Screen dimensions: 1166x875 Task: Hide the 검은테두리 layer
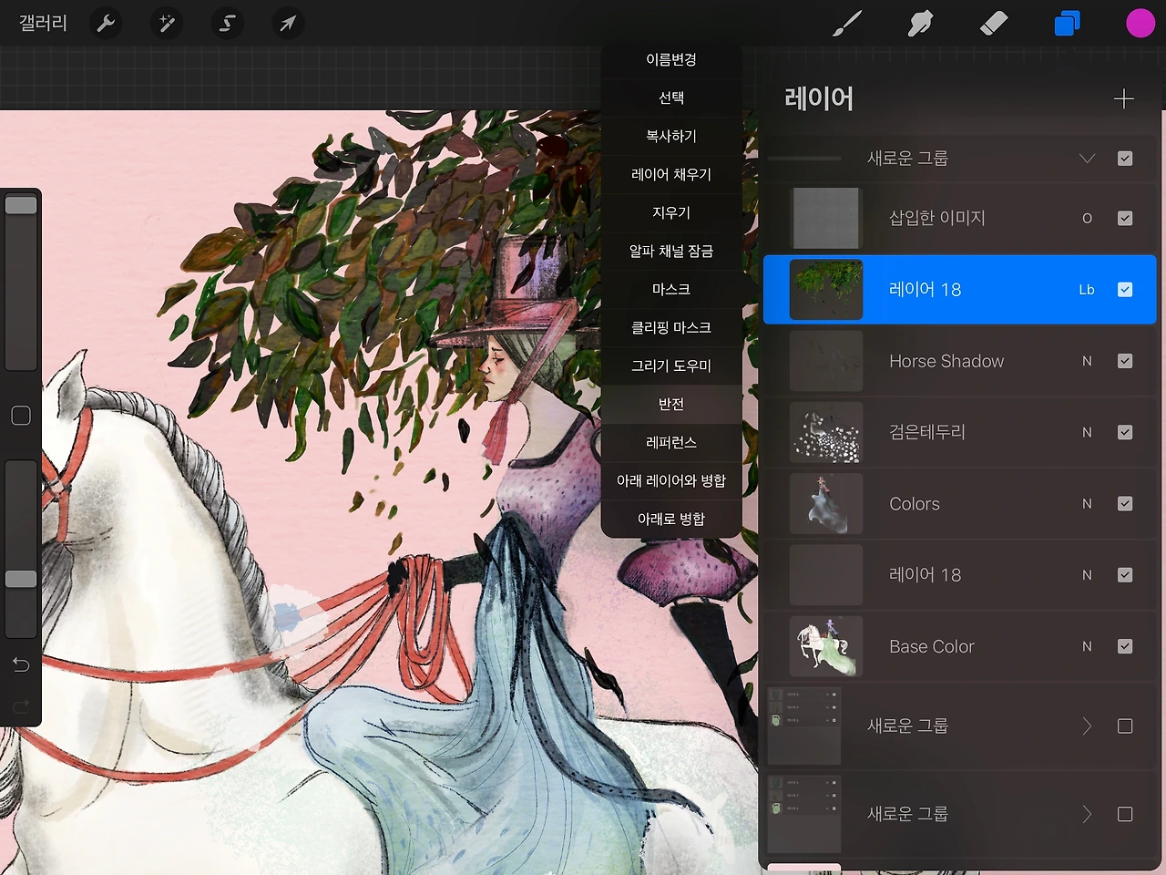coord(1125,432)
